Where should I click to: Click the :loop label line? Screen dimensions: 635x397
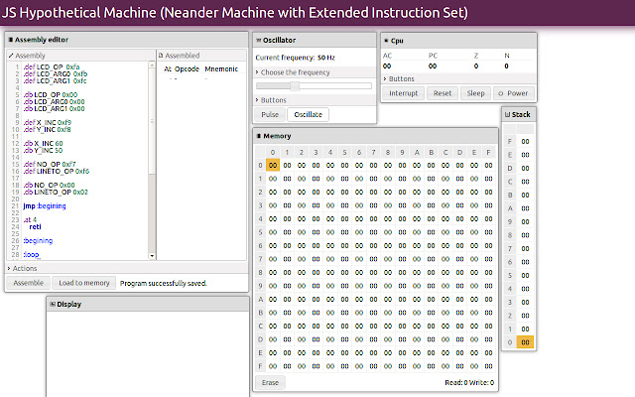(32, 254)
